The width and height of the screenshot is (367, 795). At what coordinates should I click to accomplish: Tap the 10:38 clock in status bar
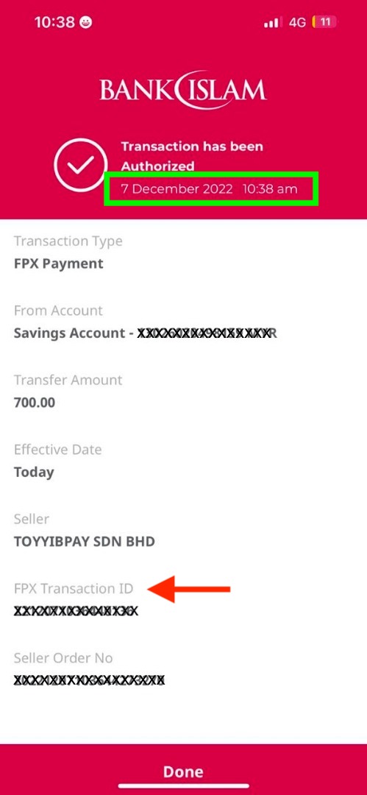[x=54, y=22]
